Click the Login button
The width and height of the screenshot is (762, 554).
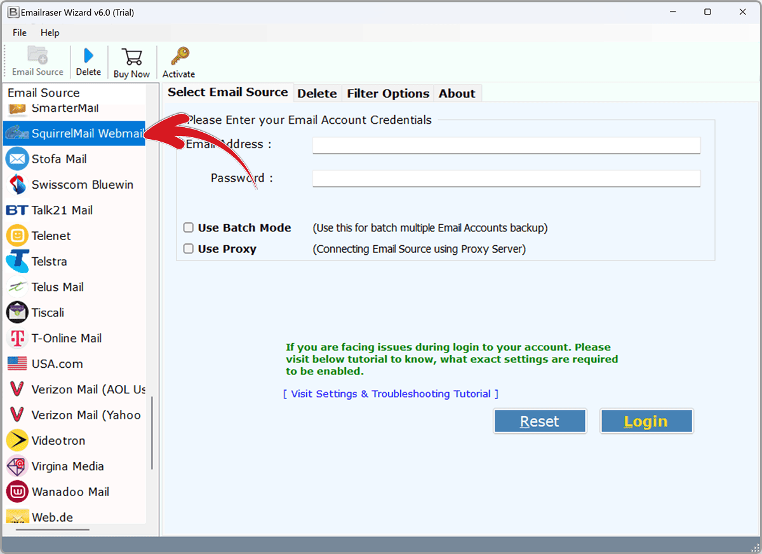[x=646, y=421]
